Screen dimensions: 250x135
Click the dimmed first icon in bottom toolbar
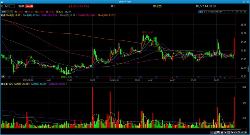pyautogui.click(x=211, y=132)
